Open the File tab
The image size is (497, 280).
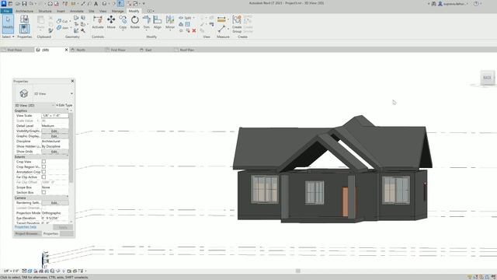6,11
